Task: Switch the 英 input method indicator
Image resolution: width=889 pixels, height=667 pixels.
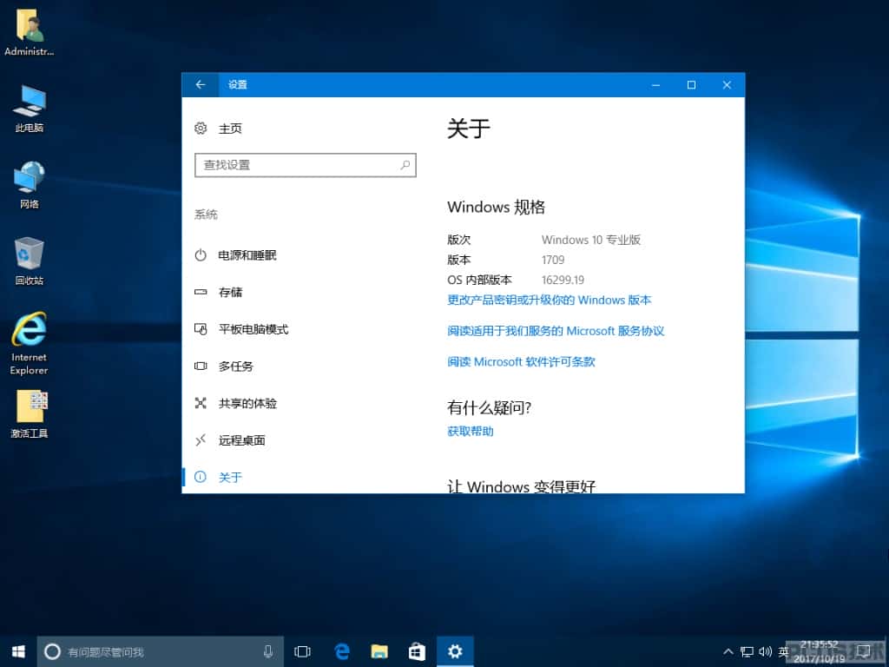Action: tap(784, 651)
